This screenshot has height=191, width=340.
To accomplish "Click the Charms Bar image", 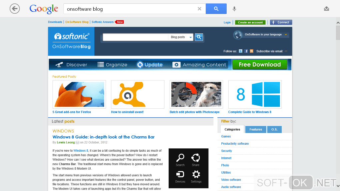I will (x=188, y=168).
